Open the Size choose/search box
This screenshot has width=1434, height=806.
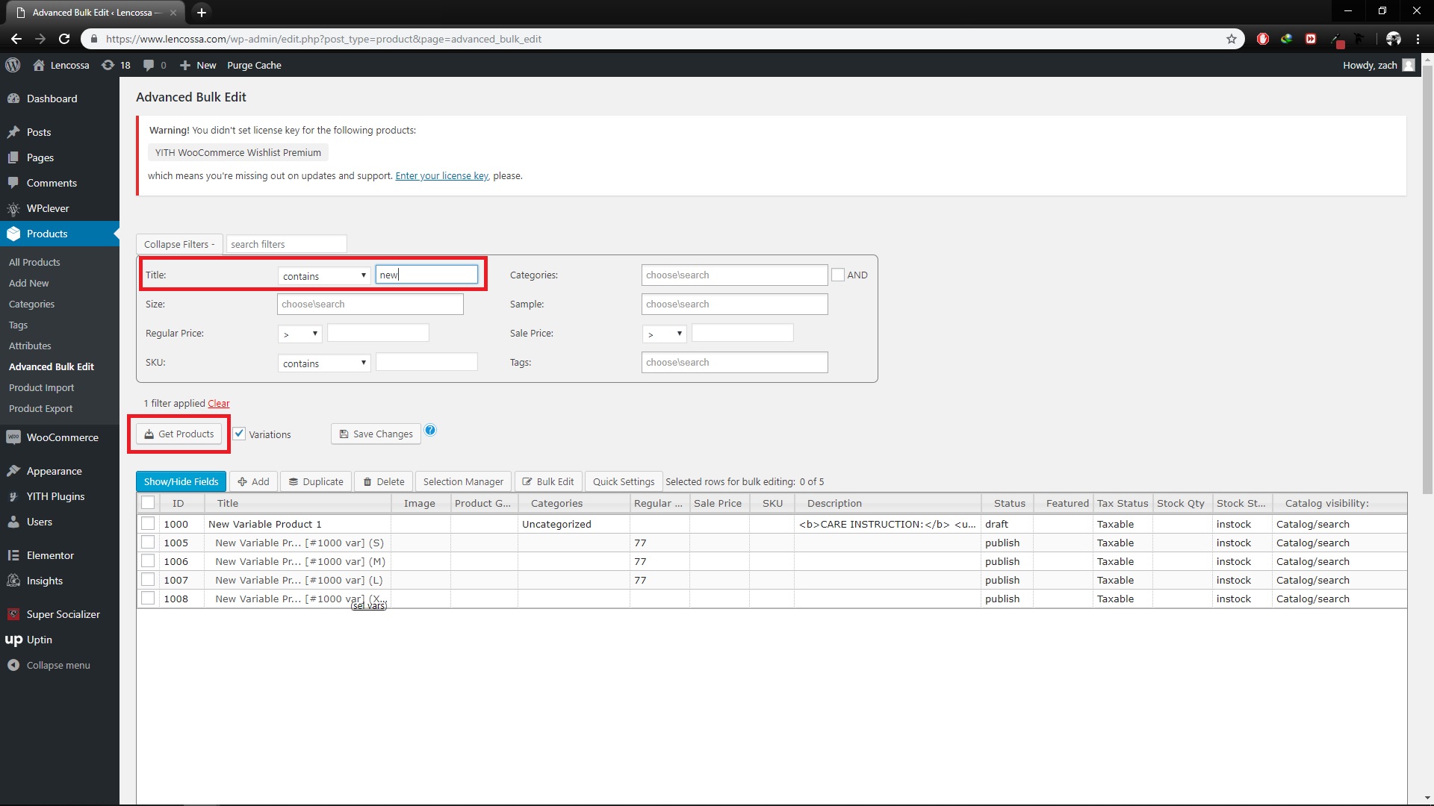pos(370,304)
